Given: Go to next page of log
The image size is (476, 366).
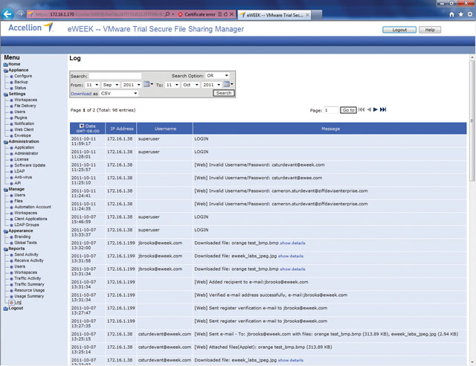Looking at the screenshot, I should (376, 109).
